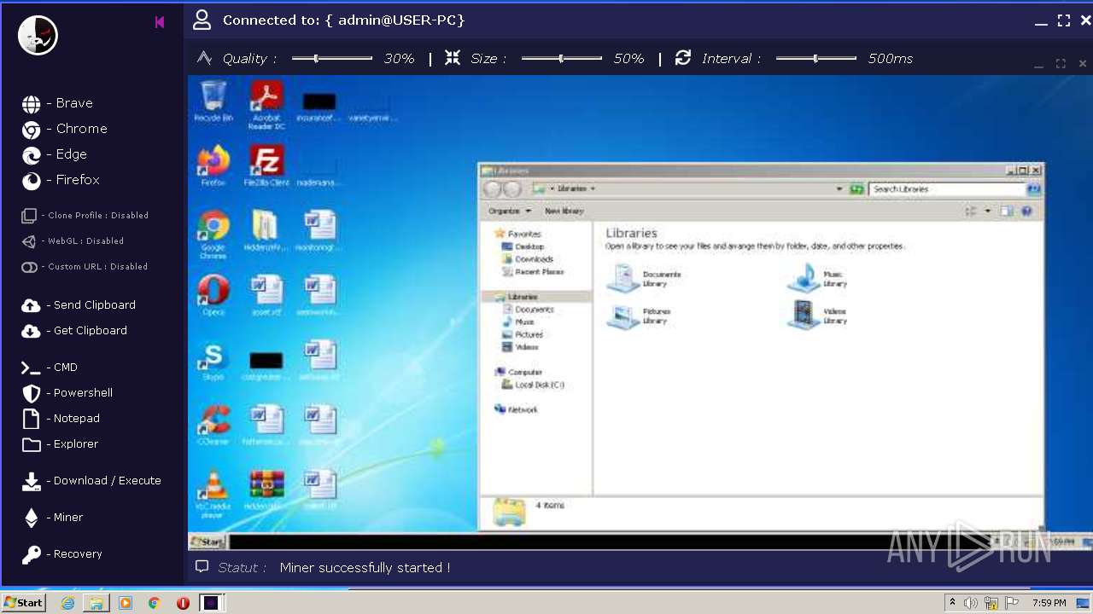Start the Miner
This screenshot has height=614, width=1093.
(52, 518)
